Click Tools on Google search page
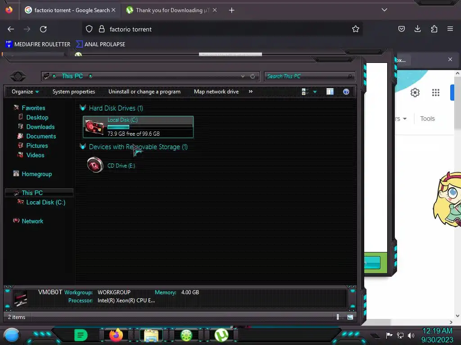The height and width of the screenshot is (345, 461). tap(427, 119)
